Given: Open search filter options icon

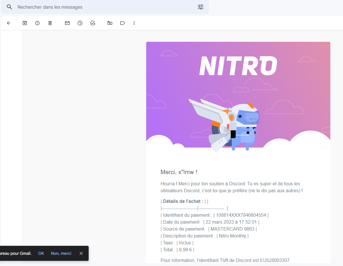Looking at the screenshot, I should pos(200,7).
